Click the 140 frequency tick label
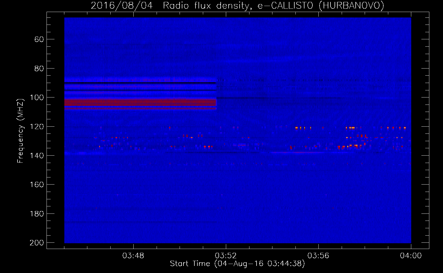443x273 pixels. coord(37,156)
